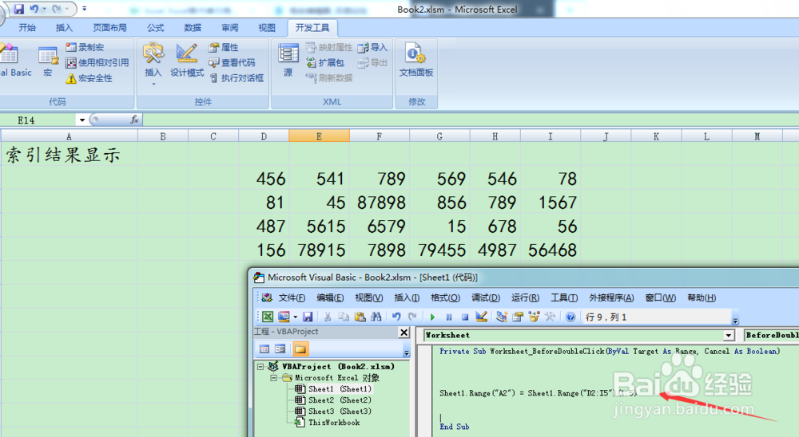Click View Microsoft Excel icon in VBA toolbar
This screenshot has width=799, height=437.
point(268,317)
